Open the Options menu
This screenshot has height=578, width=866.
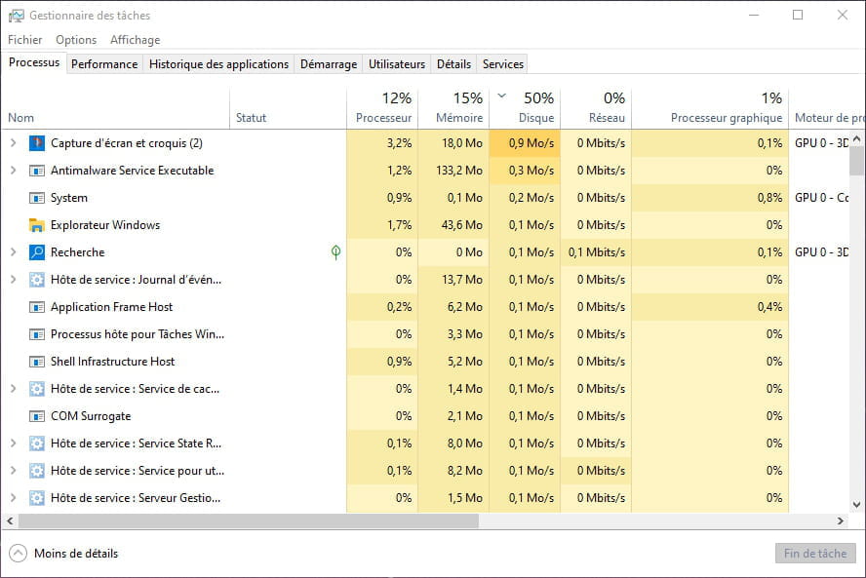[x=76, y=40]
